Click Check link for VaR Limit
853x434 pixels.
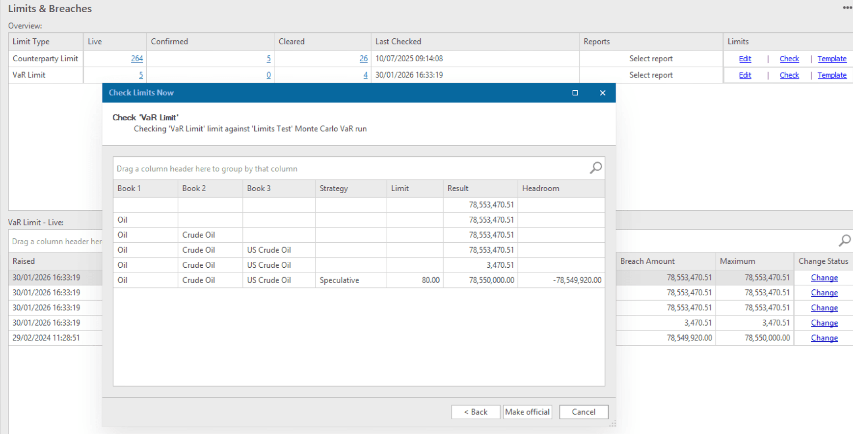789,75
